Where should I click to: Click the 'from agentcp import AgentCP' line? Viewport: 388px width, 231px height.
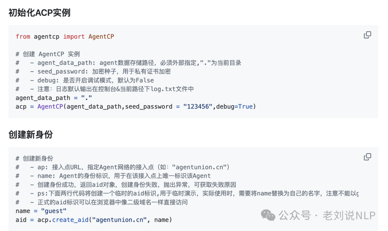[65, 37]
